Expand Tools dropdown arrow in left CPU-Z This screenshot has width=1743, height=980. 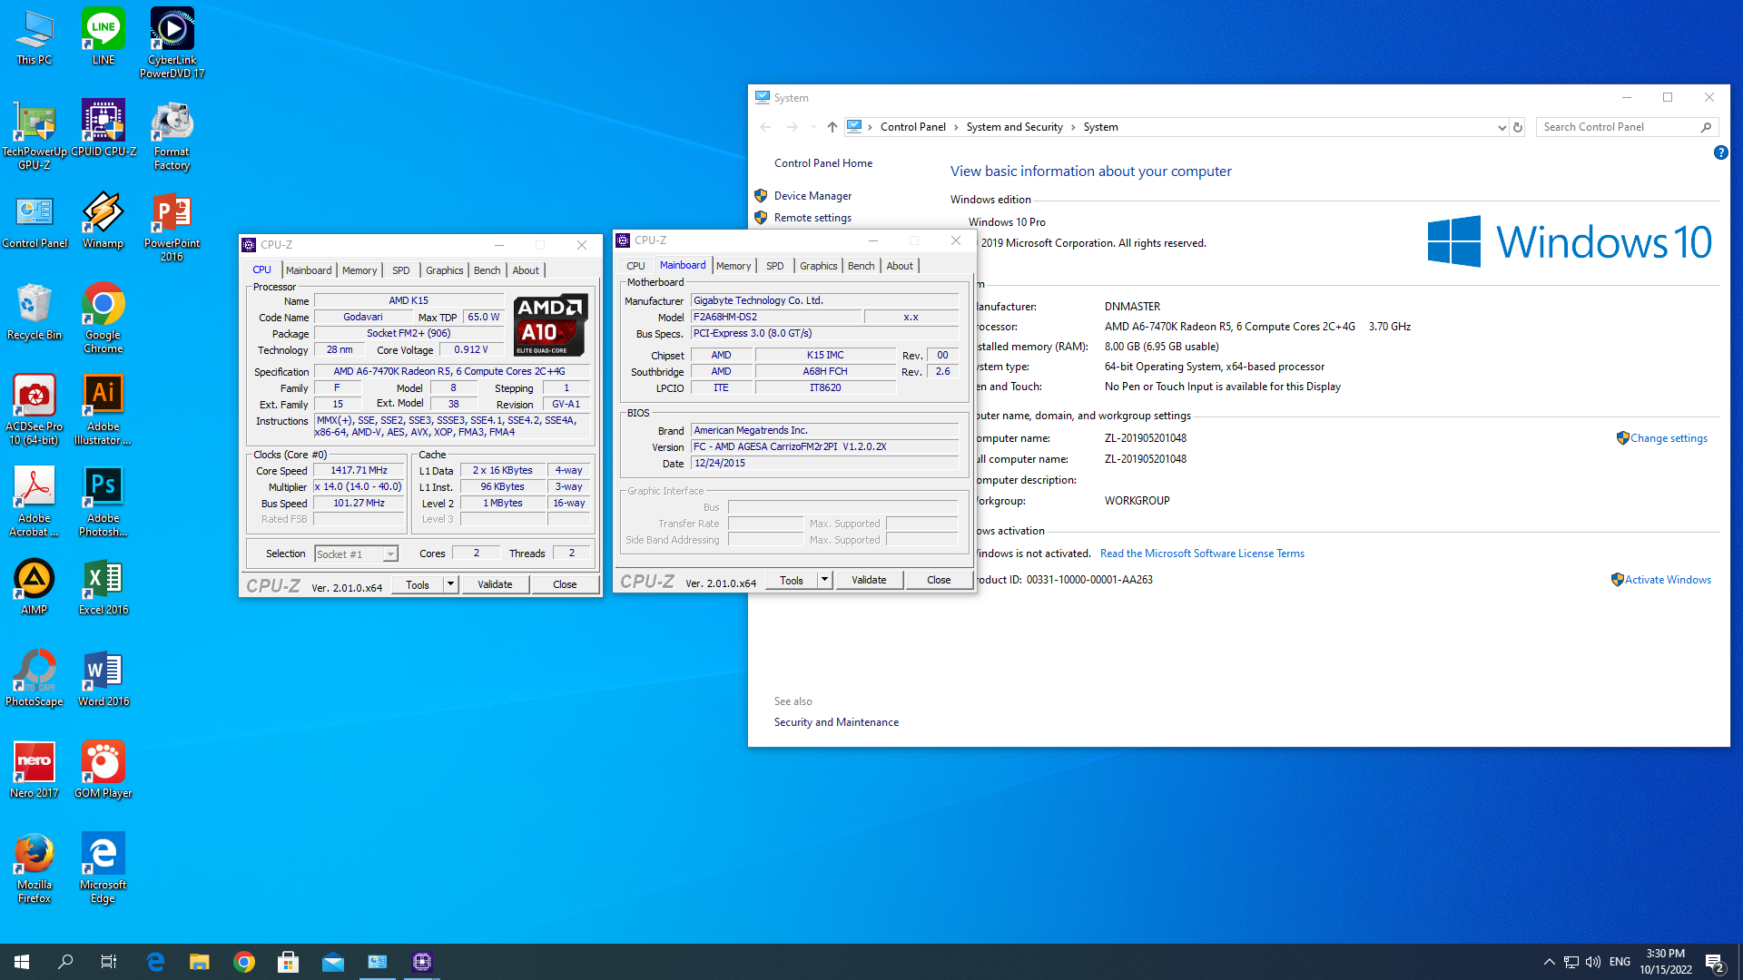[450, 584]
